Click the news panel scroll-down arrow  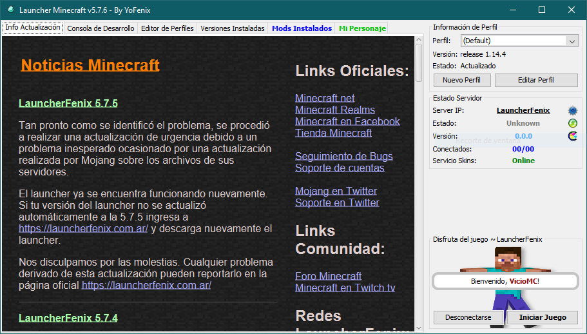[419, 328]
